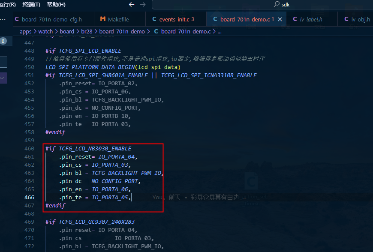The height and width of the screenshot is (252, 373).
Task: Switch to board_701n_demo_cfg.h tab
Action: (53, 19)
